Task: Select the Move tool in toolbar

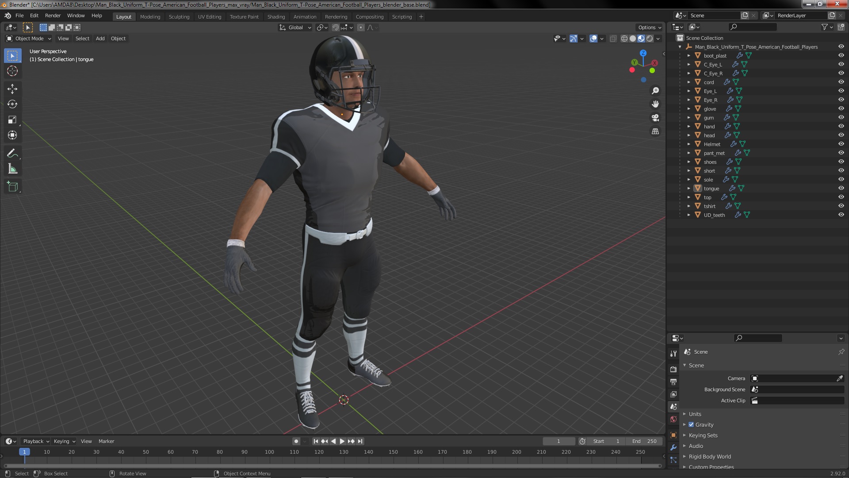Action: click(x=13, y=88)
